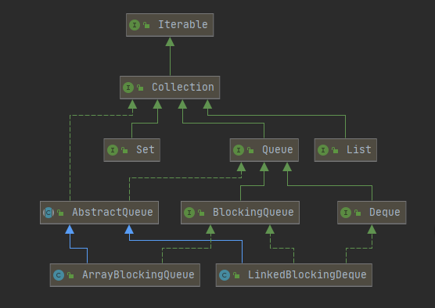Viewport: 435px width, 308px height.
Task: Select the Set interface node
Action: point(131,150)
